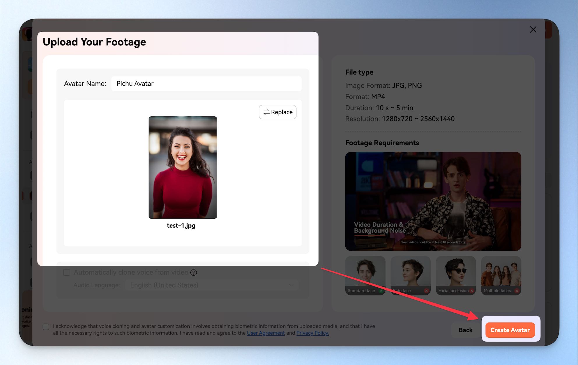Open the Audio Language dropdown
The height and width of the screenshot is (365, 578).
212,285
